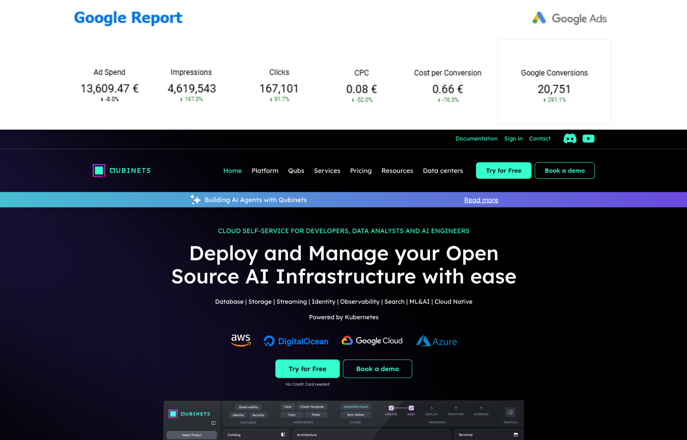Click the Google Report title
The height and width of the screenshot is (440, 687).
128,18
